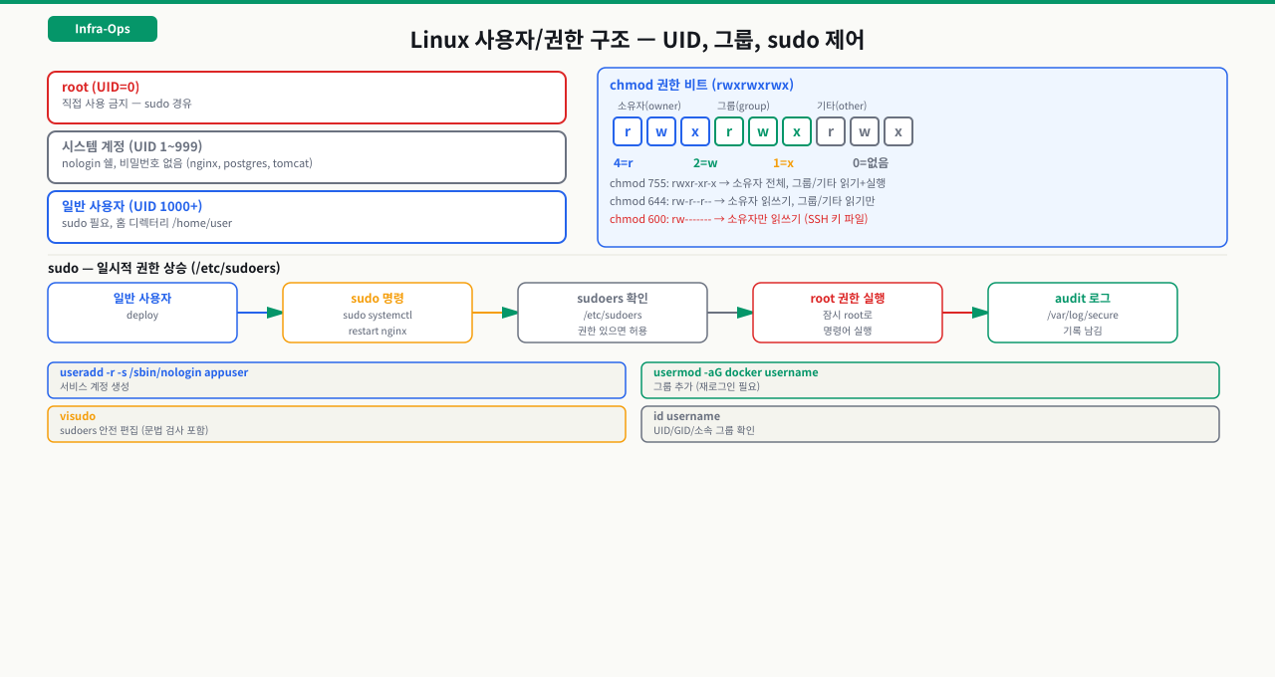
Task: Select the root 권한 실행 flow box
Action: coord(848,313)
